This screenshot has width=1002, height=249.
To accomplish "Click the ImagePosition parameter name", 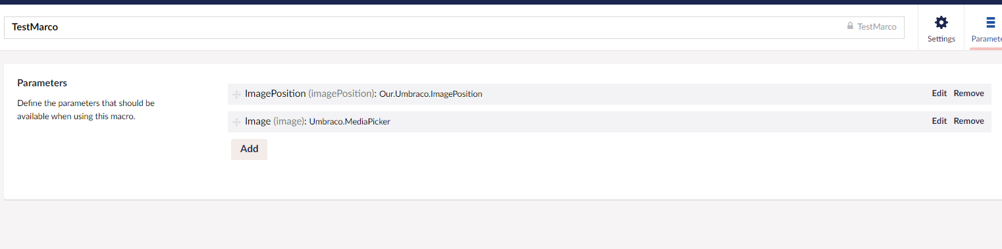I will [x=275, y=94].
